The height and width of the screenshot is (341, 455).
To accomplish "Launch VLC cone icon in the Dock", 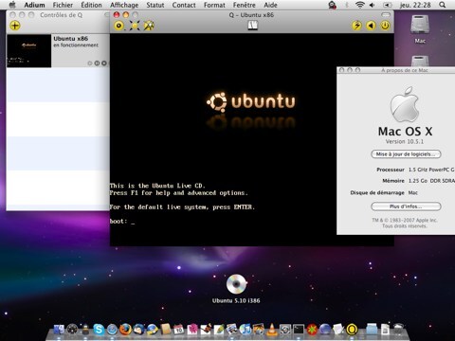I will (x=272, y=330).
